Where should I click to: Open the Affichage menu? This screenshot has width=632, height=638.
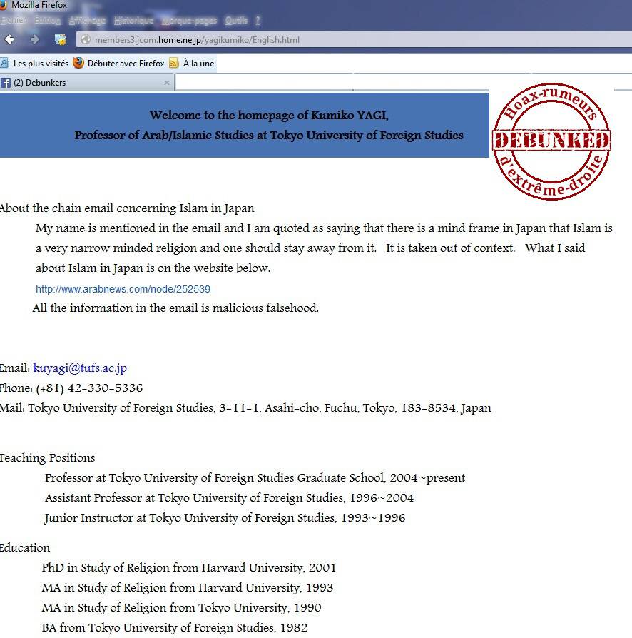(87, 21)
